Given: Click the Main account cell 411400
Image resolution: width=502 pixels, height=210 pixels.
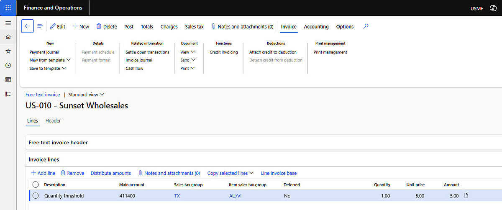Looking at the screenshot, I should [127, 195].
